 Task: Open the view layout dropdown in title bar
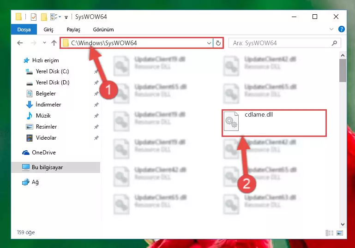click(60, 17)
